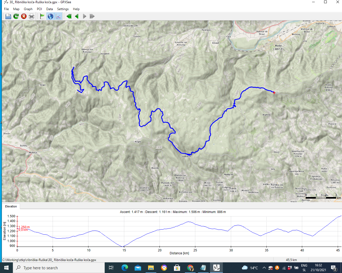Click the Windows taskbar search box

click(59, 268)
